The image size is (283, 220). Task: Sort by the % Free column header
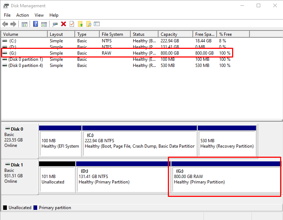(x=233, y=34)
